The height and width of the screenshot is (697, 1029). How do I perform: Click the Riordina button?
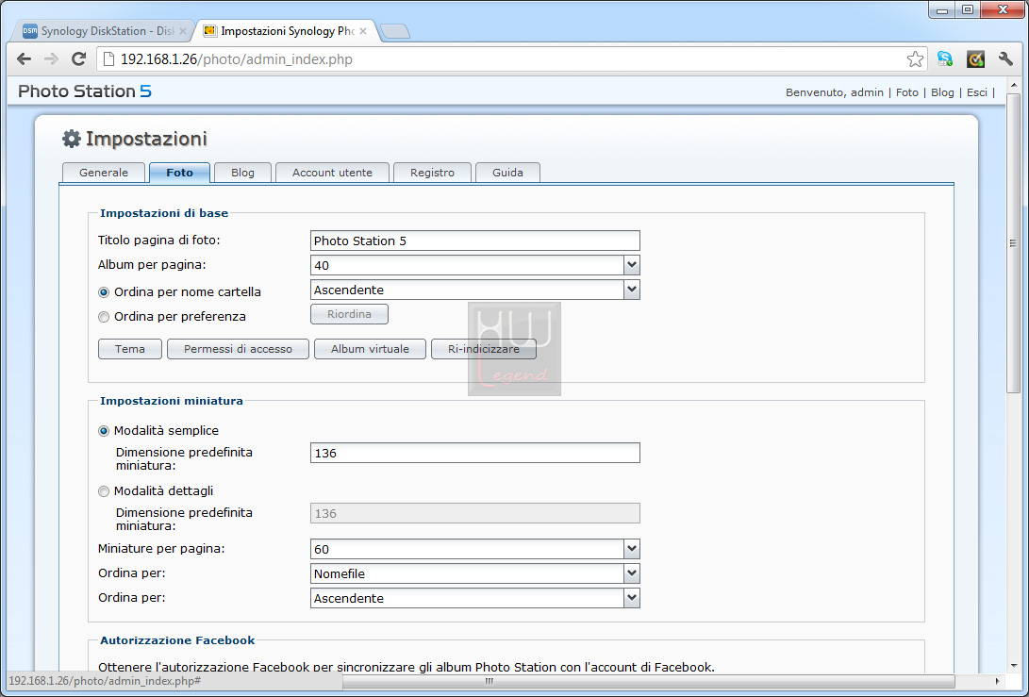click(349, 314)
